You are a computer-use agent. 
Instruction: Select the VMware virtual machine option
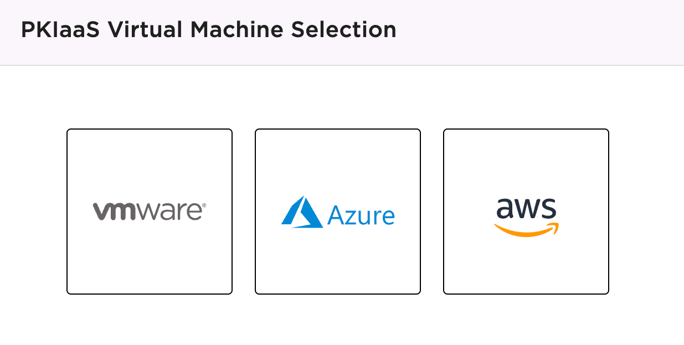pyautogui.click(x=150, y=212)
